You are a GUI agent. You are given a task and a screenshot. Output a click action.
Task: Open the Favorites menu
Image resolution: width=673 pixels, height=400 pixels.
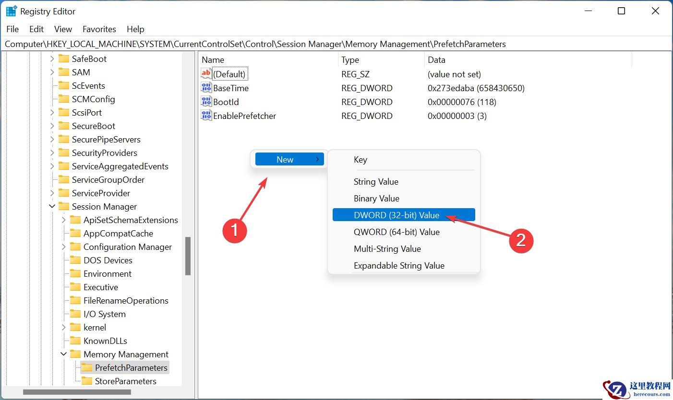point(99,29)
